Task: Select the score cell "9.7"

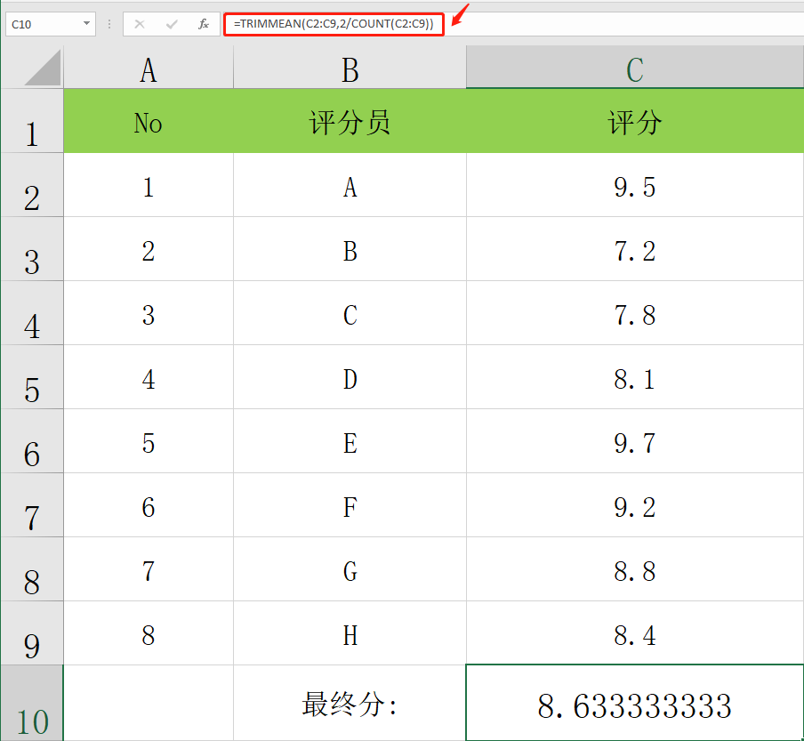Action: 635,441
